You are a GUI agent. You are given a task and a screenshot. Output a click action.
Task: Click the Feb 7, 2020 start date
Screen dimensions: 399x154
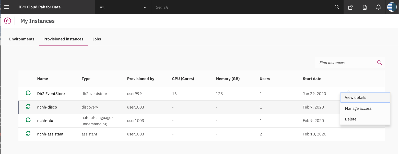click(x=313, y=107)
